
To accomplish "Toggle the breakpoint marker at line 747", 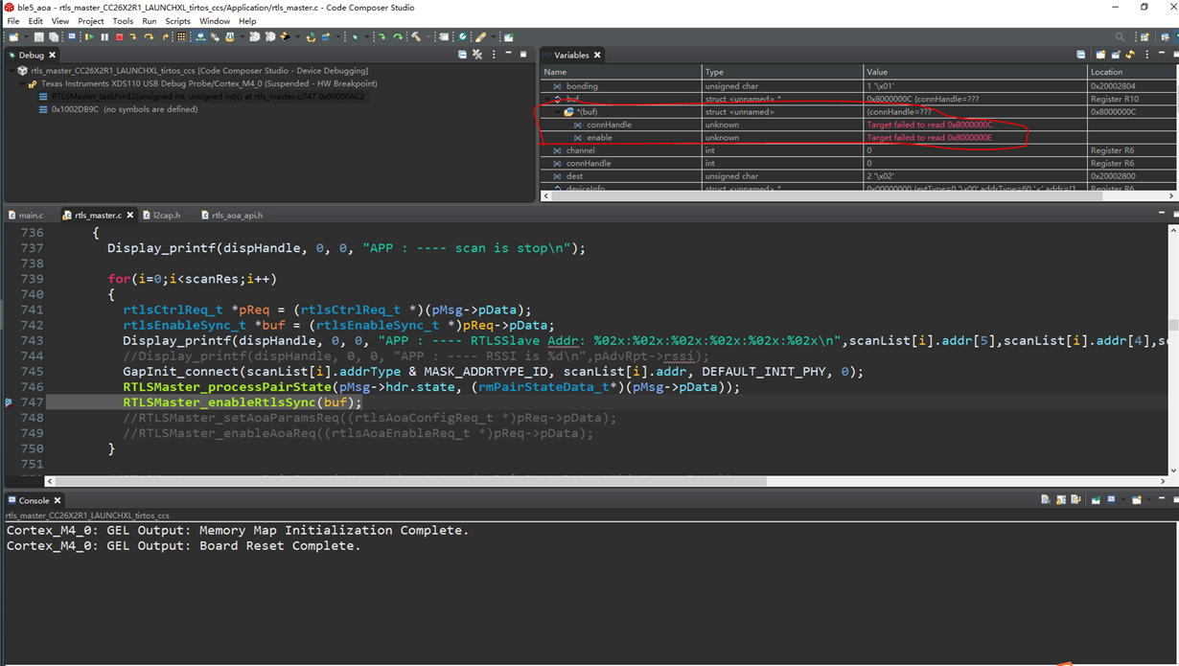I will pos(9,402).
